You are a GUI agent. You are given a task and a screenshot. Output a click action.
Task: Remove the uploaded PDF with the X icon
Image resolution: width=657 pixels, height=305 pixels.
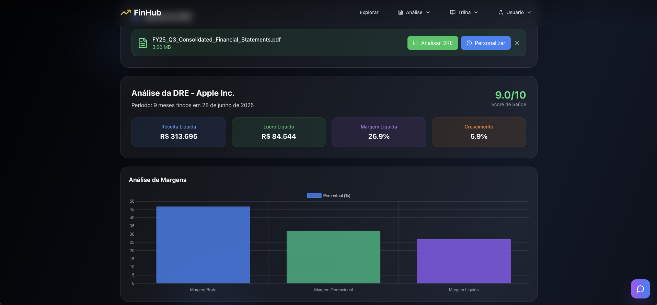coord(517,43)
